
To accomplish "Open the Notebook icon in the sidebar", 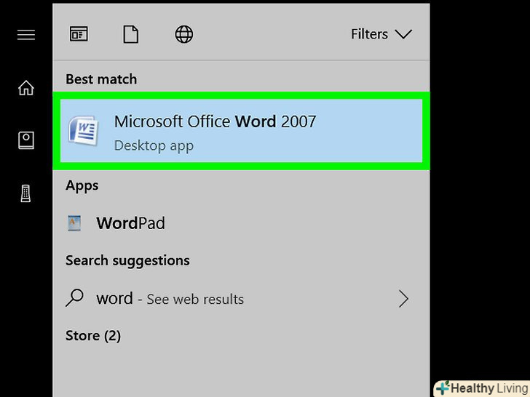I will 26,140.
